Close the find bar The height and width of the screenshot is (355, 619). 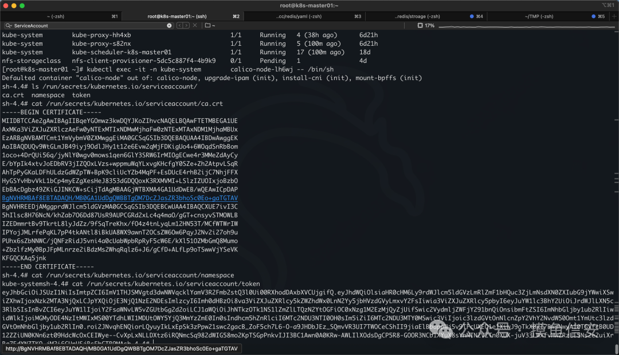coord(195,26)
